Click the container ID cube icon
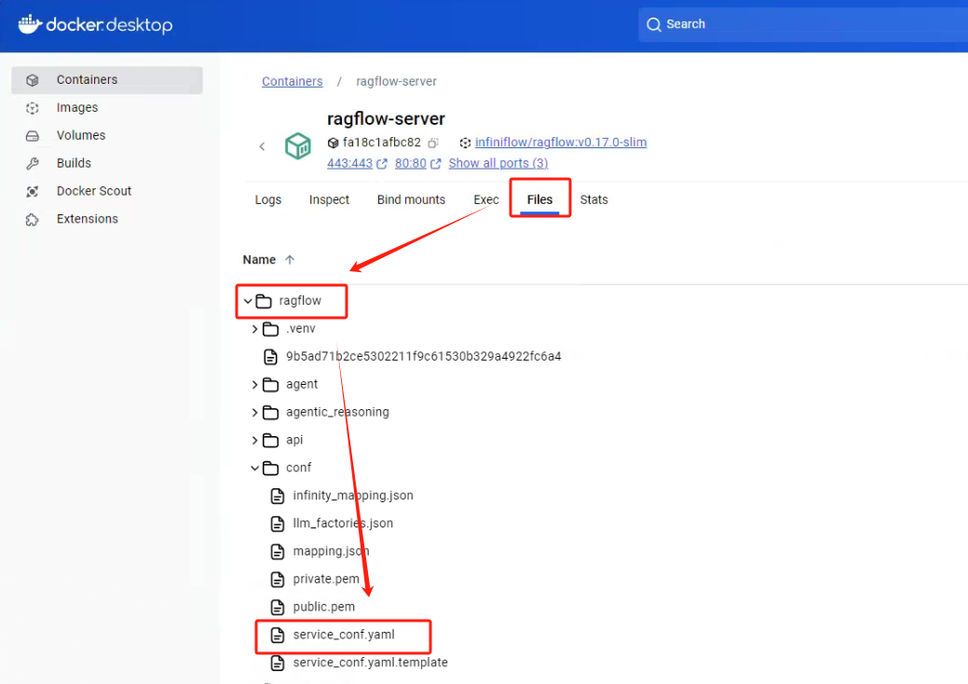This screenshot has width=968, height=684. pos(333,143)
